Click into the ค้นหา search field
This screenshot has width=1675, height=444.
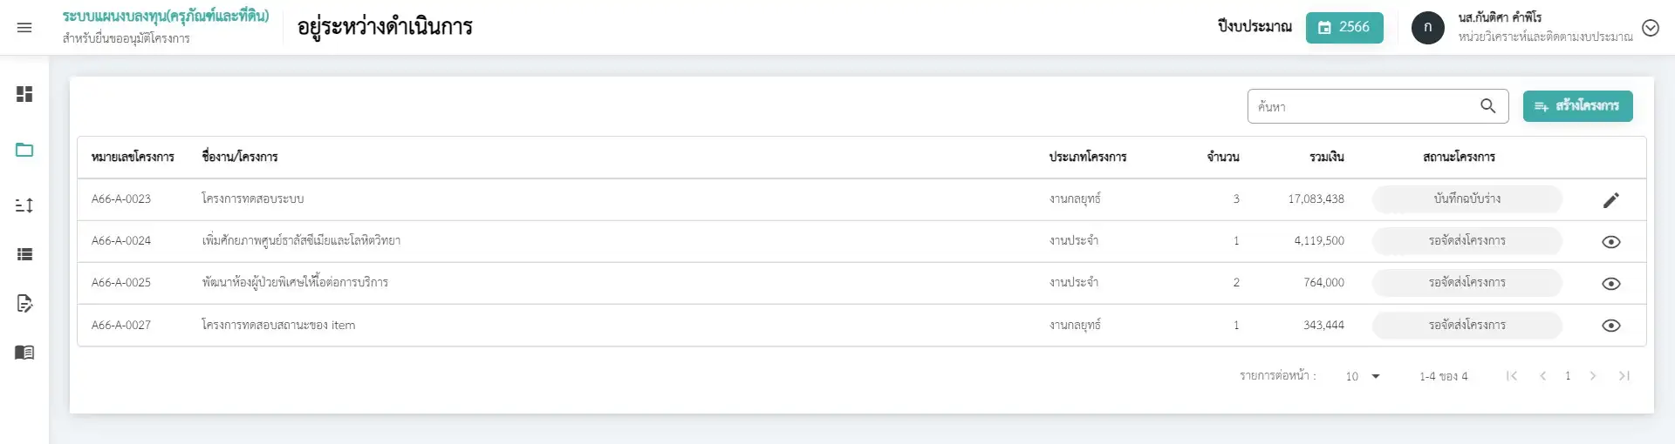tap(1361, 107)
